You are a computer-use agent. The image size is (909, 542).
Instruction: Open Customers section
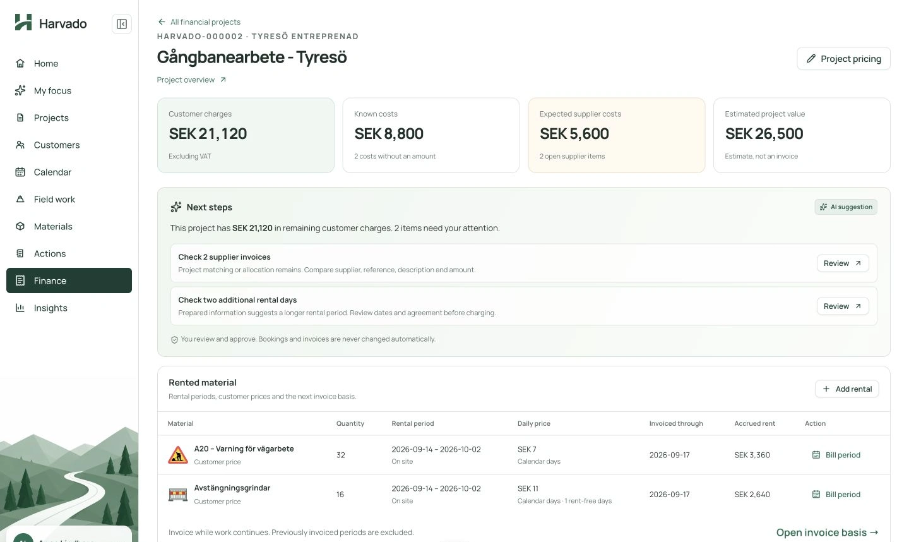tap(69, 145)
